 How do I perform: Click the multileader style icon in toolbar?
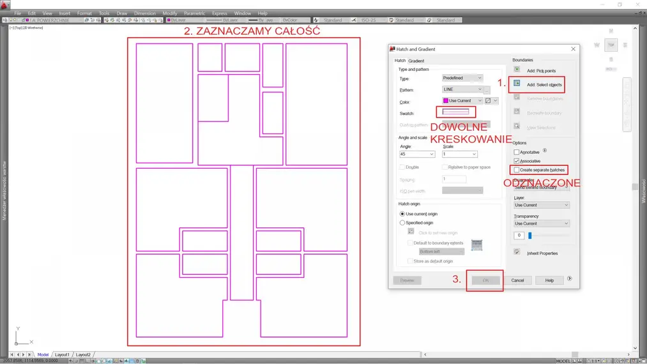[x=429, y=20]
